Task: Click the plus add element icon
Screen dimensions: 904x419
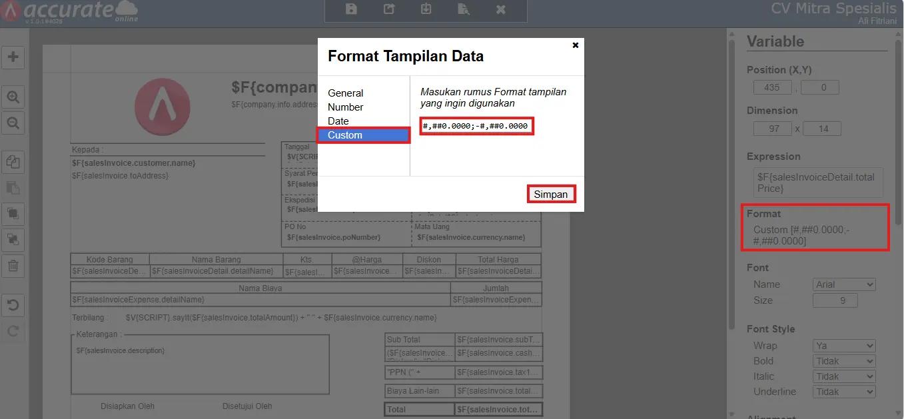Action: pos(13,57)
